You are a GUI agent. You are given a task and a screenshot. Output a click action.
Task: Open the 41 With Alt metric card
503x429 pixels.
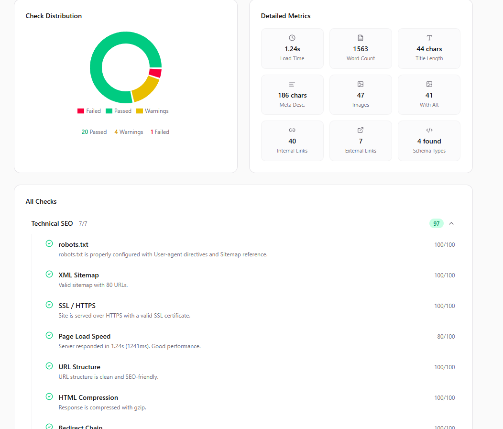click(x=429, y=95)
